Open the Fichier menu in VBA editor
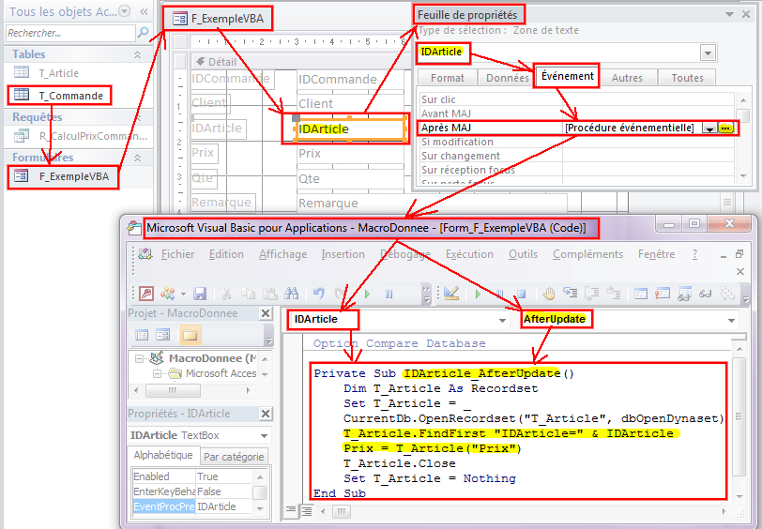 (178, 254)
